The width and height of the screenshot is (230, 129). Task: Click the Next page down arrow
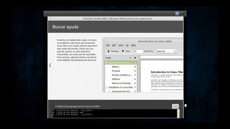pos(123,51)
